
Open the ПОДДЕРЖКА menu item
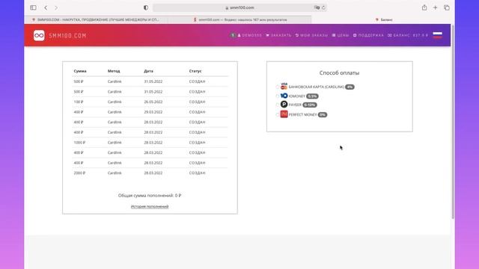(368, 35)
